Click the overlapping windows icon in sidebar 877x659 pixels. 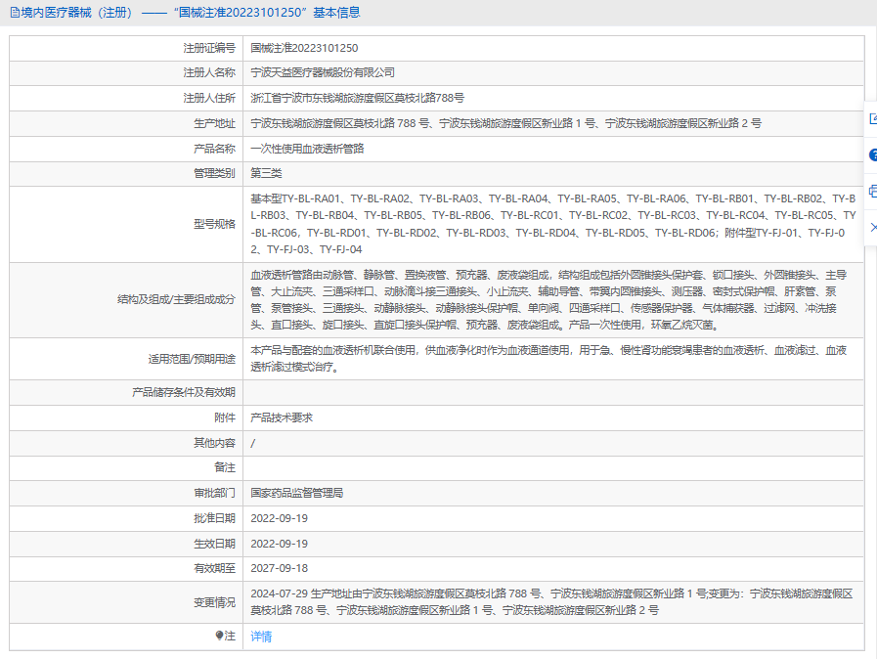click(x=872, y=191)
